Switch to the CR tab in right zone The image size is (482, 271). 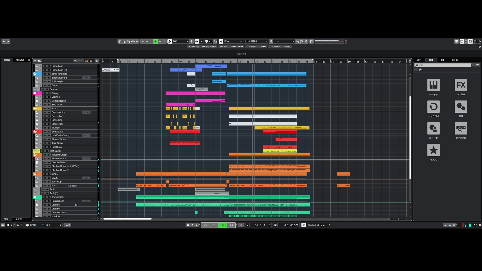[442, 60]
